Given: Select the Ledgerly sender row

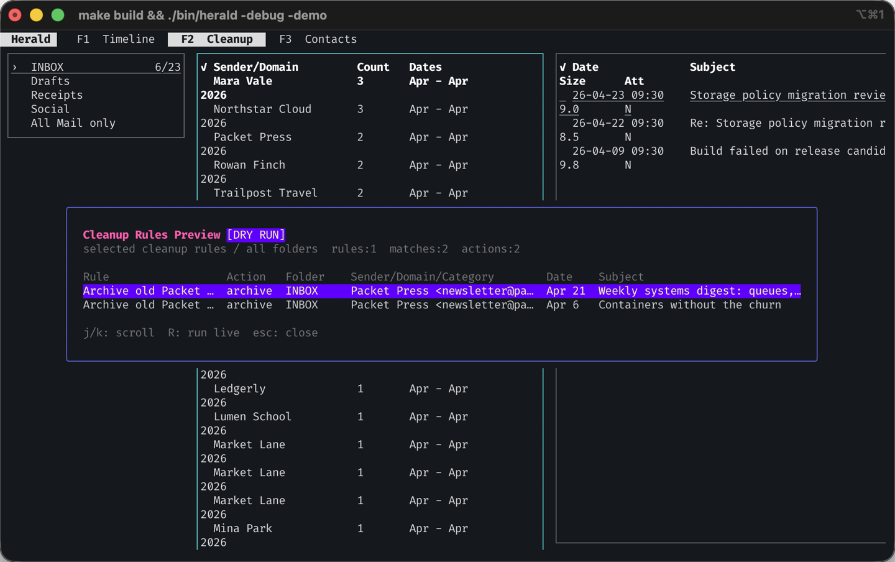Looking at the screenshot, I should (x=369, y=389).
